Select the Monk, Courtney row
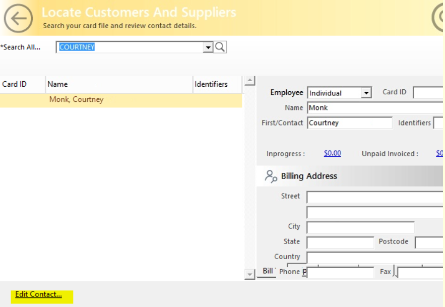Screen dimensions: 445x307 coord(121,100)
